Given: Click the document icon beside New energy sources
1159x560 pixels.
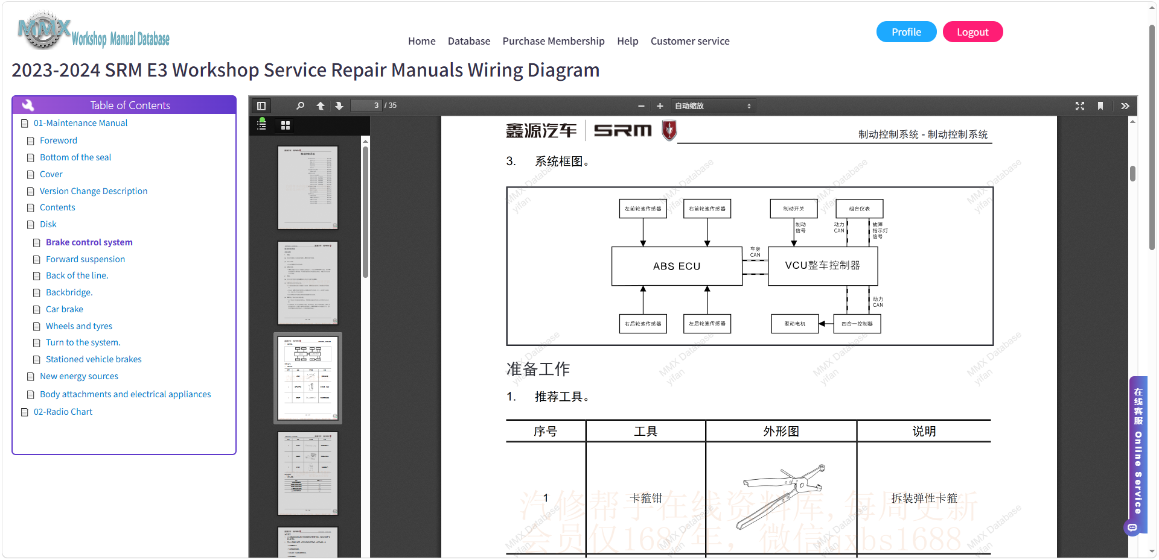Looking at the screenshot, I should point(31,377).
